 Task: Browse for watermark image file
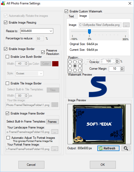pos(126,25)
